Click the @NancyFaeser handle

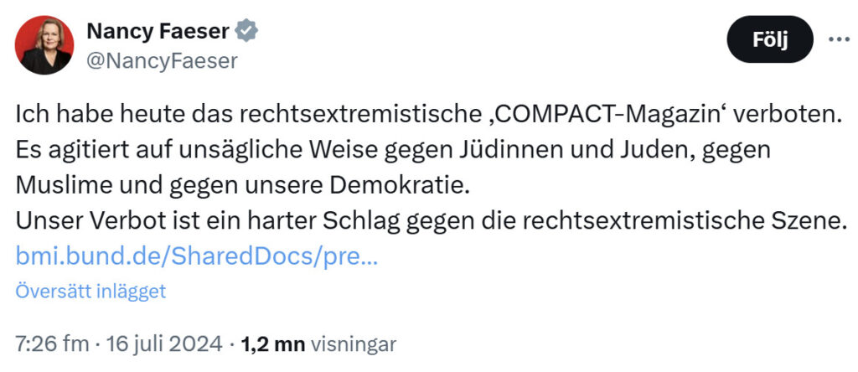tap(162, 60)
